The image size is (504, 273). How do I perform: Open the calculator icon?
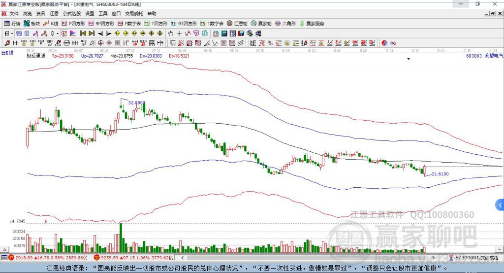coord(224,34)
